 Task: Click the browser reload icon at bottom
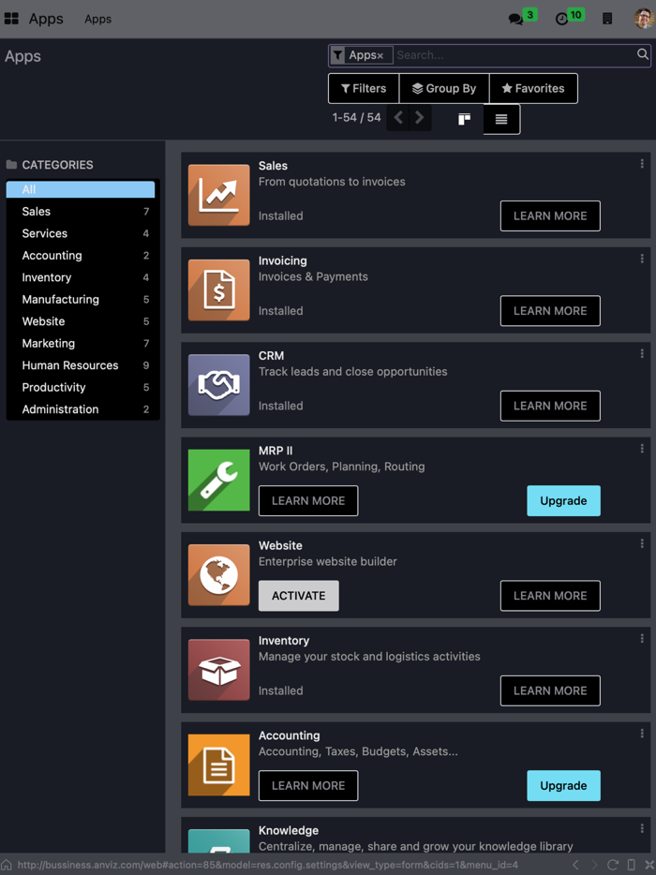613,865
